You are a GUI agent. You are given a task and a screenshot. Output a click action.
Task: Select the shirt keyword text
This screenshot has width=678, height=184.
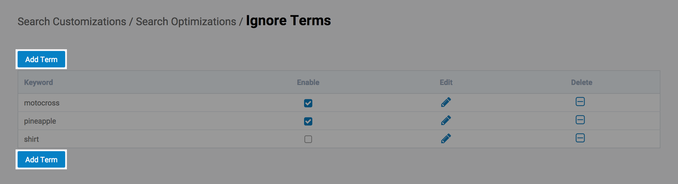31,139
